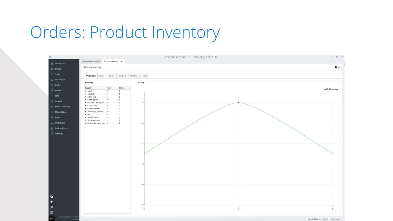393x221 pixels.
Task: Select the Alex Tech supplier row
Action: 107,94
